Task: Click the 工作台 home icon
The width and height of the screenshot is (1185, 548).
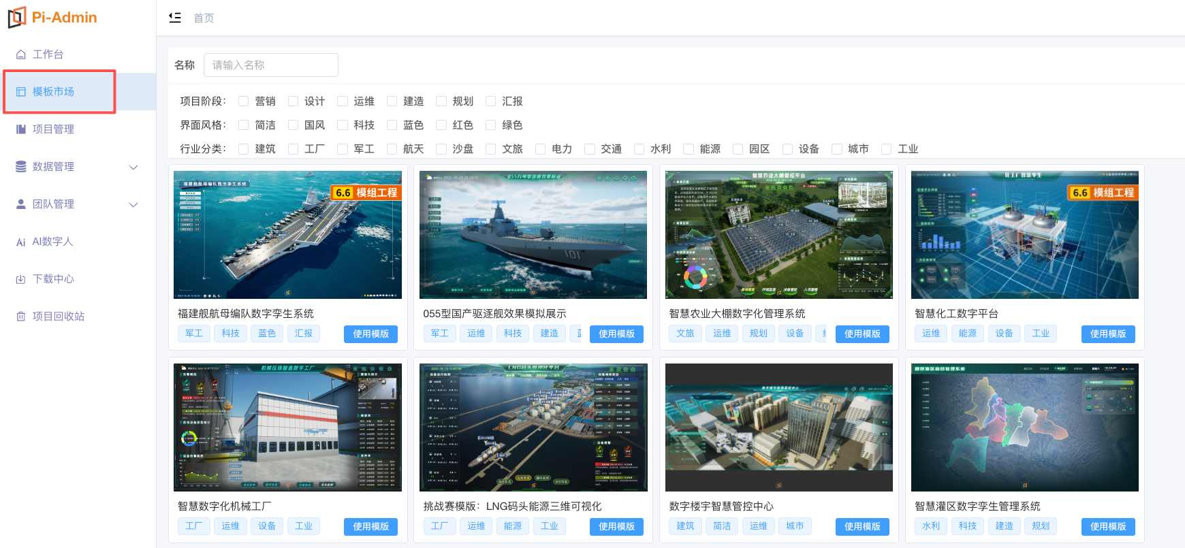Action: click(21, 54)
